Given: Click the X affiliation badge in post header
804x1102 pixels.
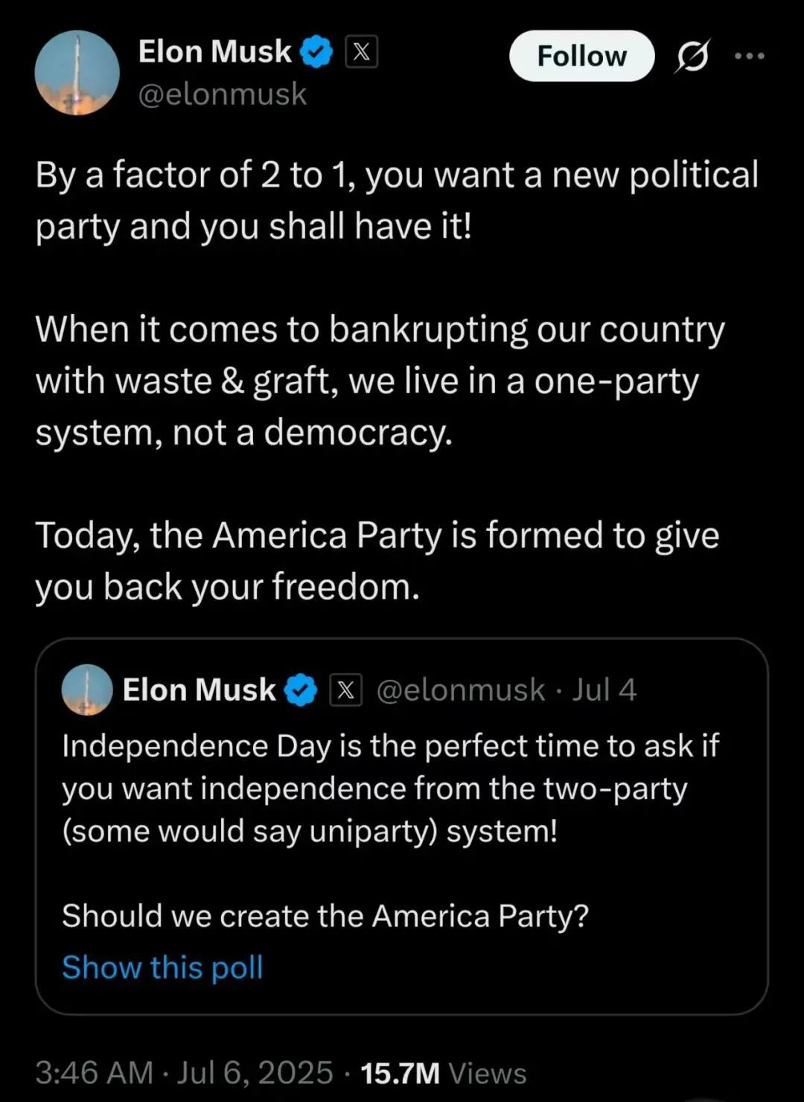Looking at the screenshot, I should (x=361, y=52).
